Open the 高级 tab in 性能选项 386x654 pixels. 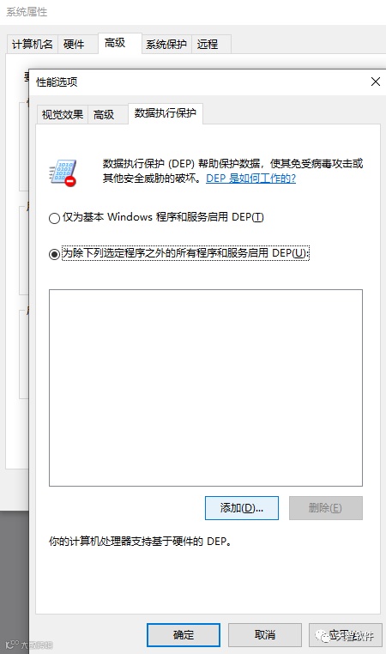point(104,114)
